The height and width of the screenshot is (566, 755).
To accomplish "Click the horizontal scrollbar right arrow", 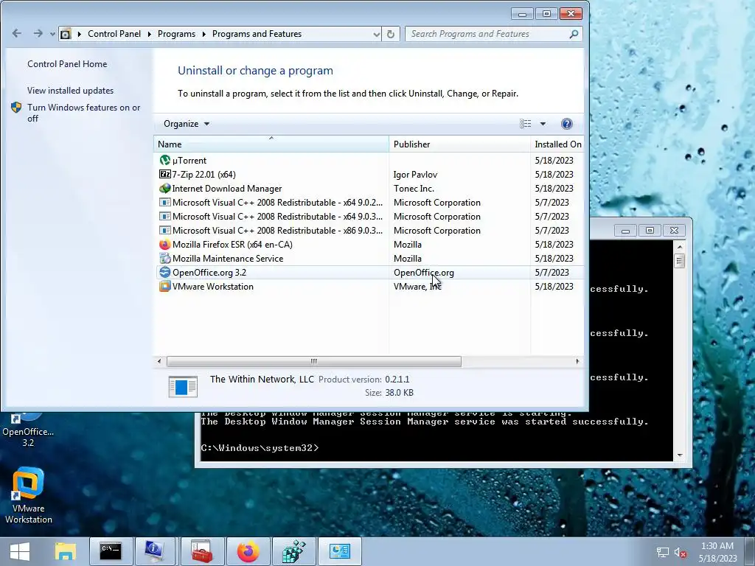I will [x=577, y=361].
